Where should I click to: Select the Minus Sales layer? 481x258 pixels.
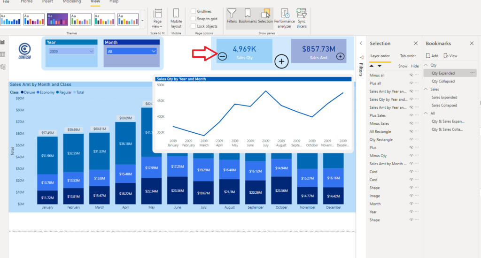[x=379, y=123]
